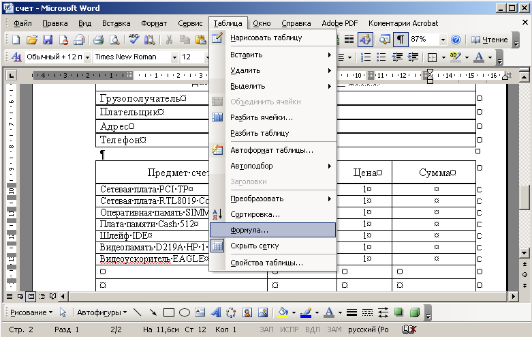Choose Свойства таблицы… menu item
The height and width of the screenshot is (337, 532).
pyautogui.click(x=272, y=263)
